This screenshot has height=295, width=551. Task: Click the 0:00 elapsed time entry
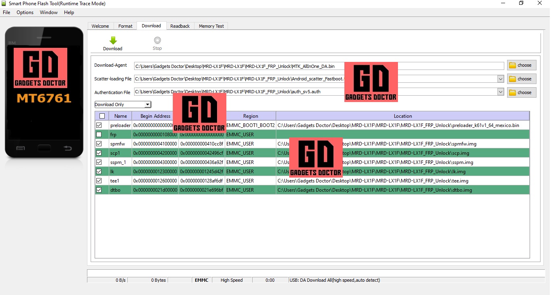click(x=270, y=280)
